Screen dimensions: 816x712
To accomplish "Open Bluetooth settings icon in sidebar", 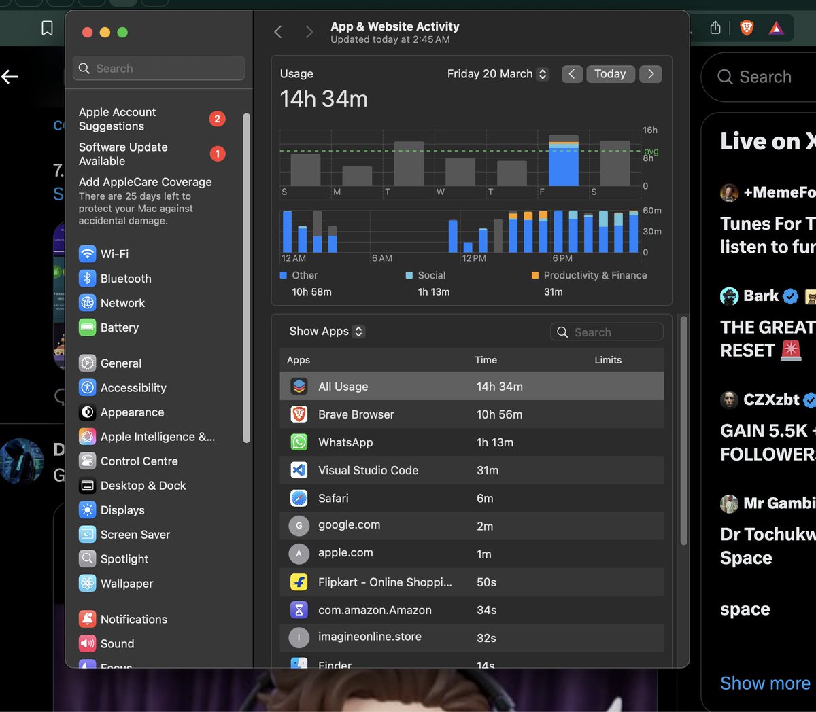I will (x=87, y=279).
